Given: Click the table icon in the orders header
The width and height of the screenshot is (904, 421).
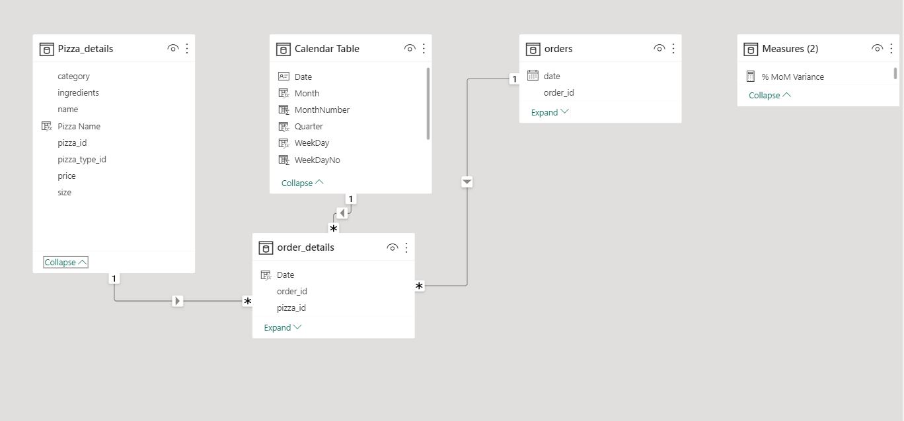Looking at the screenshot, I should (532, 48).
